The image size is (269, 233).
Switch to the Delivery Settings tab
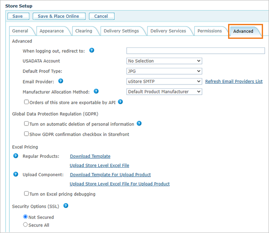(122, 31)
